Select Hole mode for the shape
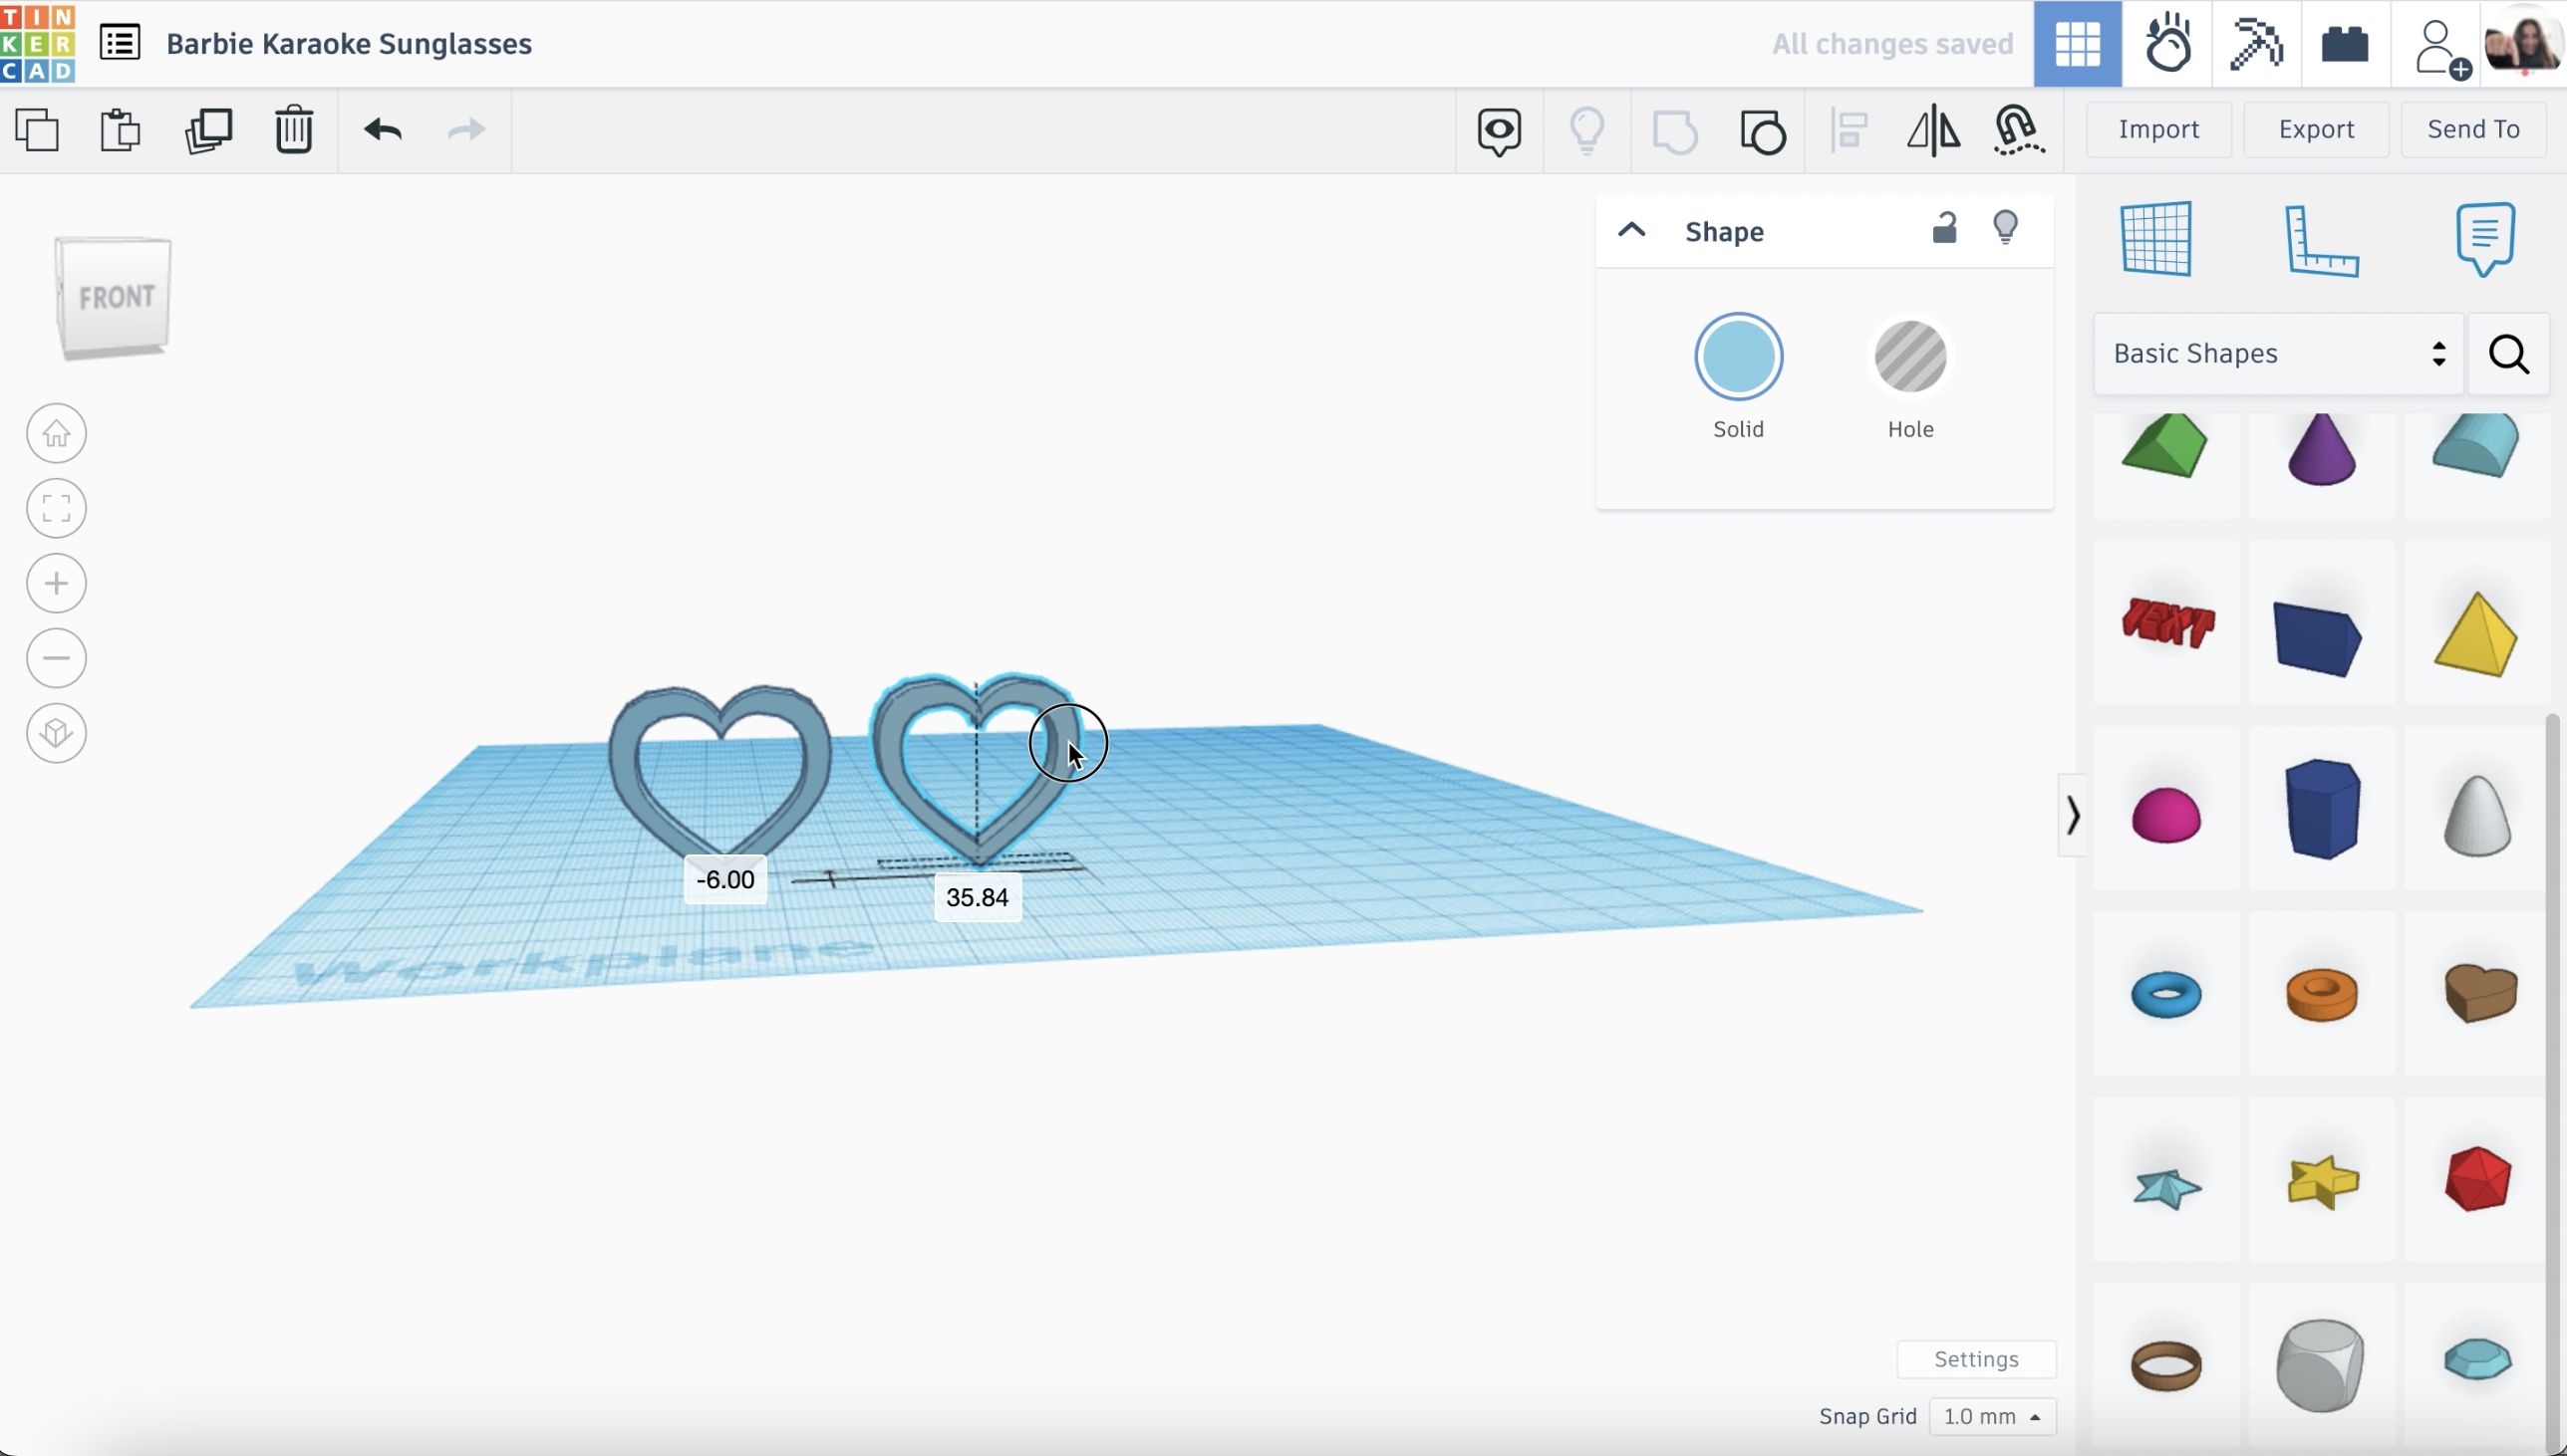The height and width of the screenshot is (1456, 2567). coord(1910,356)
